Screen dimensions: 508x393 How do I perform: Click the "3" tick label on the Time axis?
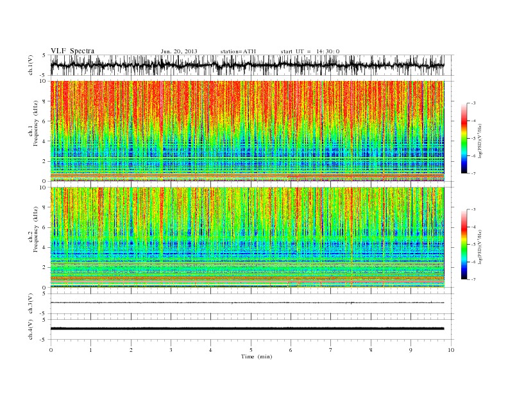pos(171,350)
